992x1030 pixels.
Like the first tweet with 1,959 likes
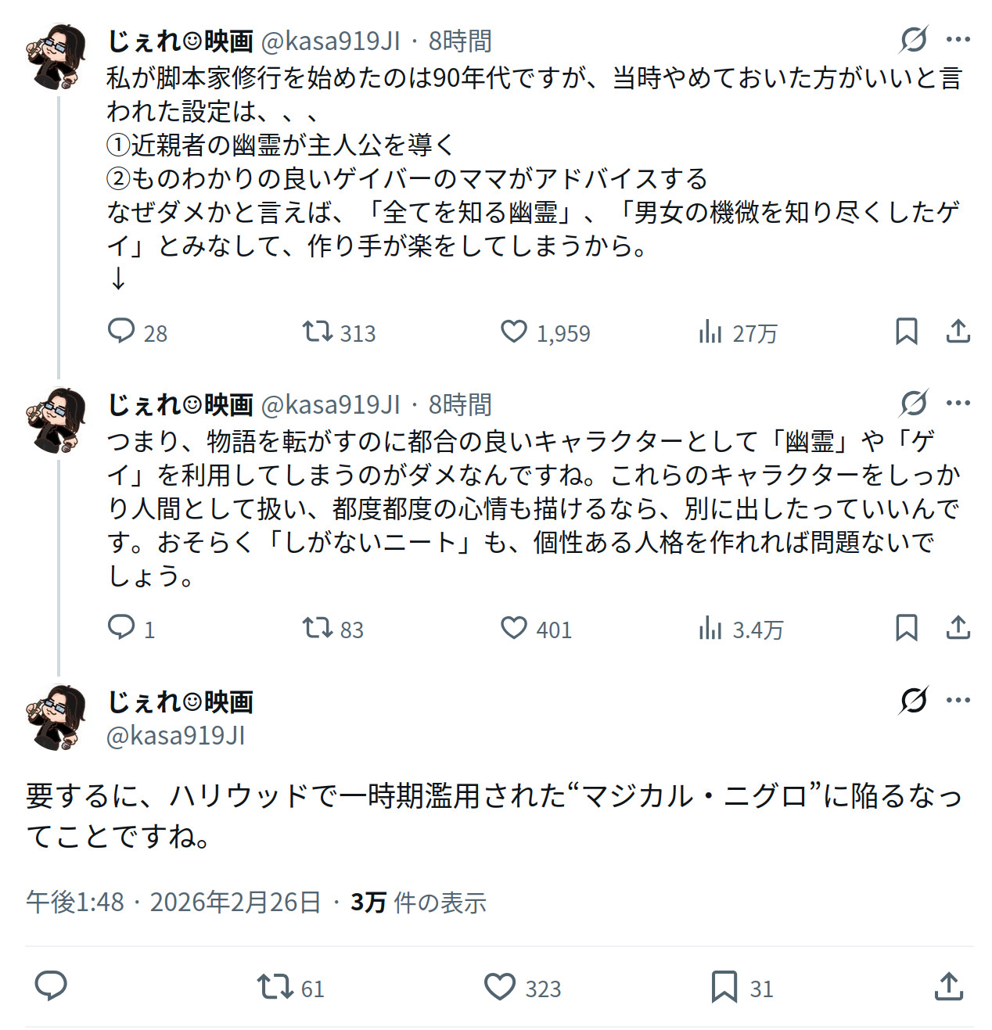tap(514, 332)
